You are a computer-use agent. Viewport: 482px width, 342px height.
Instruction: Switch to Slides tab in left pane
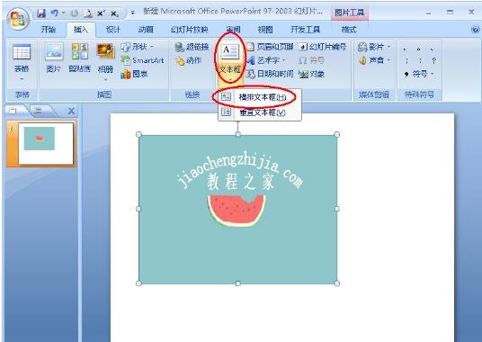point(13,111)
